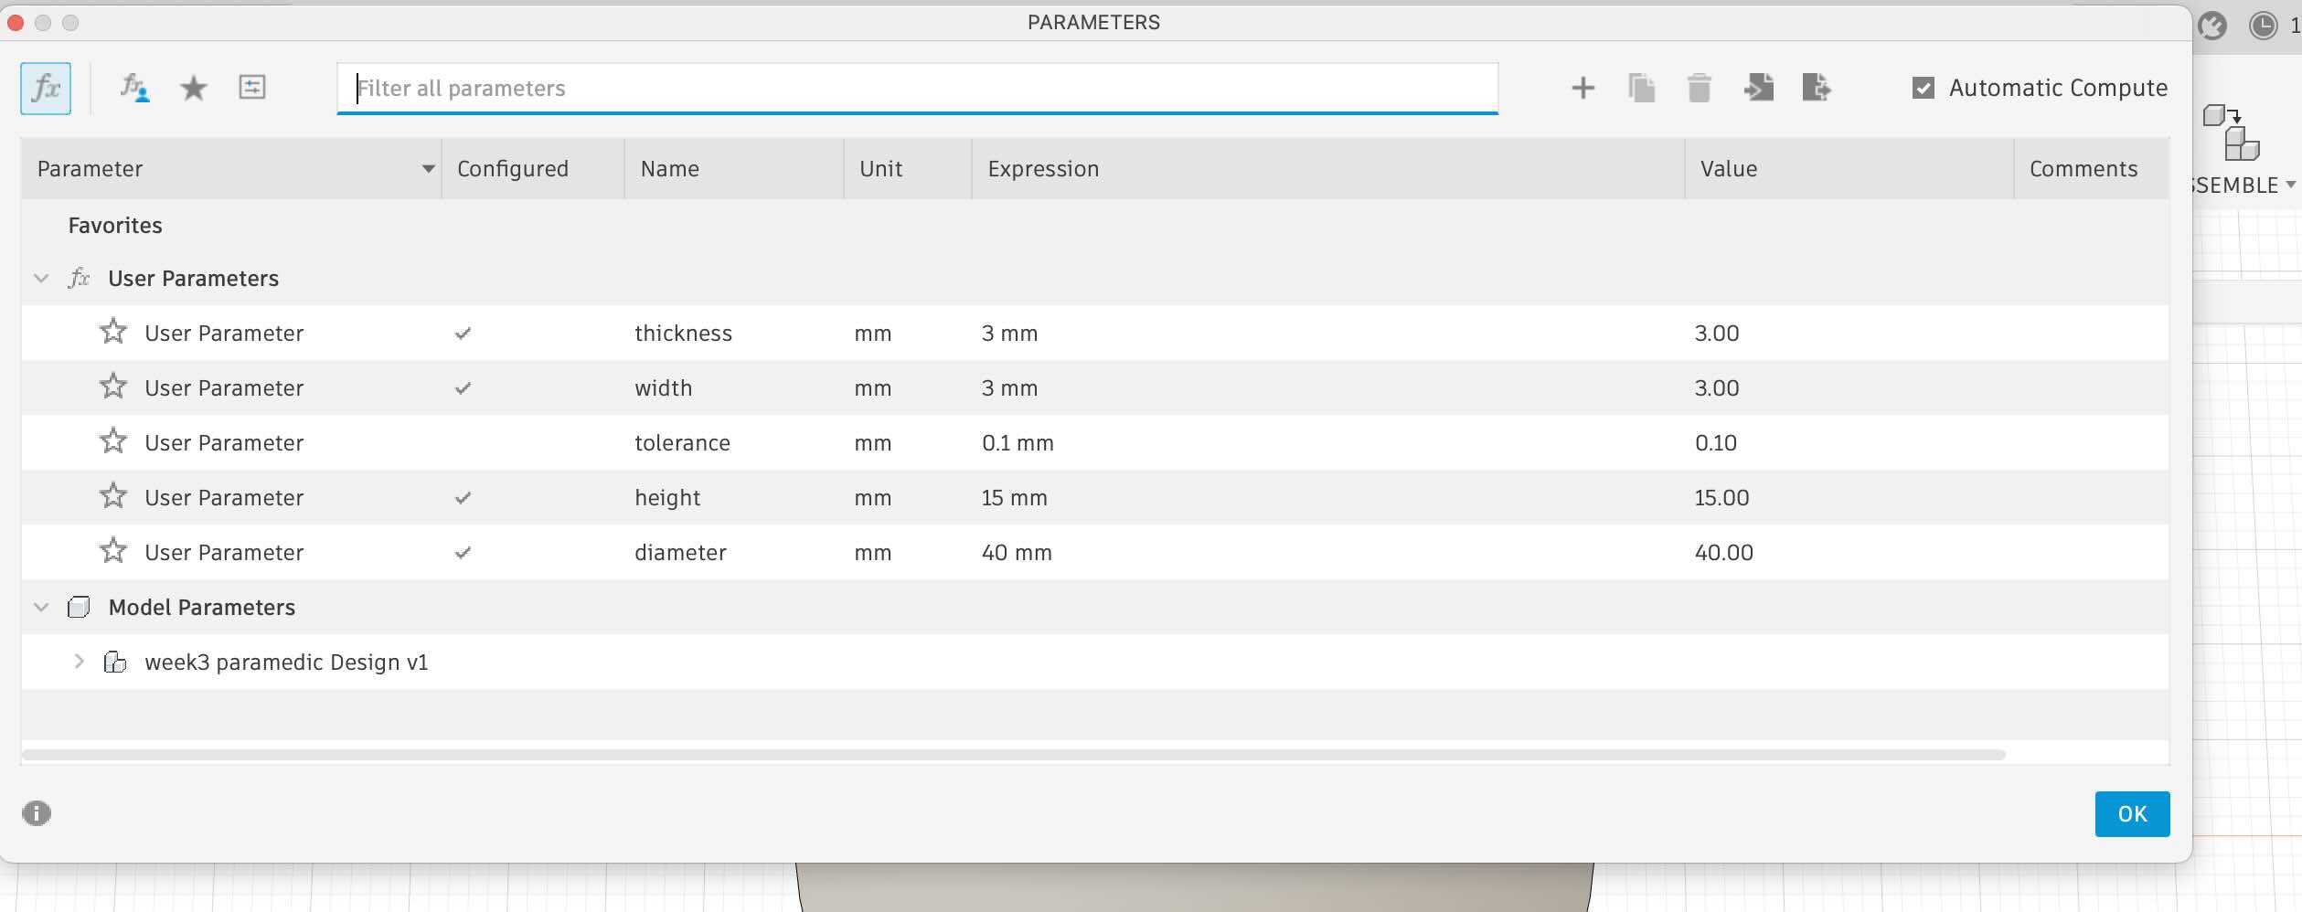Expand week3 paramedic Design v1 node
Viewport: 2302px width, 912px height.
pyautogui.click(x=80, y=662)
